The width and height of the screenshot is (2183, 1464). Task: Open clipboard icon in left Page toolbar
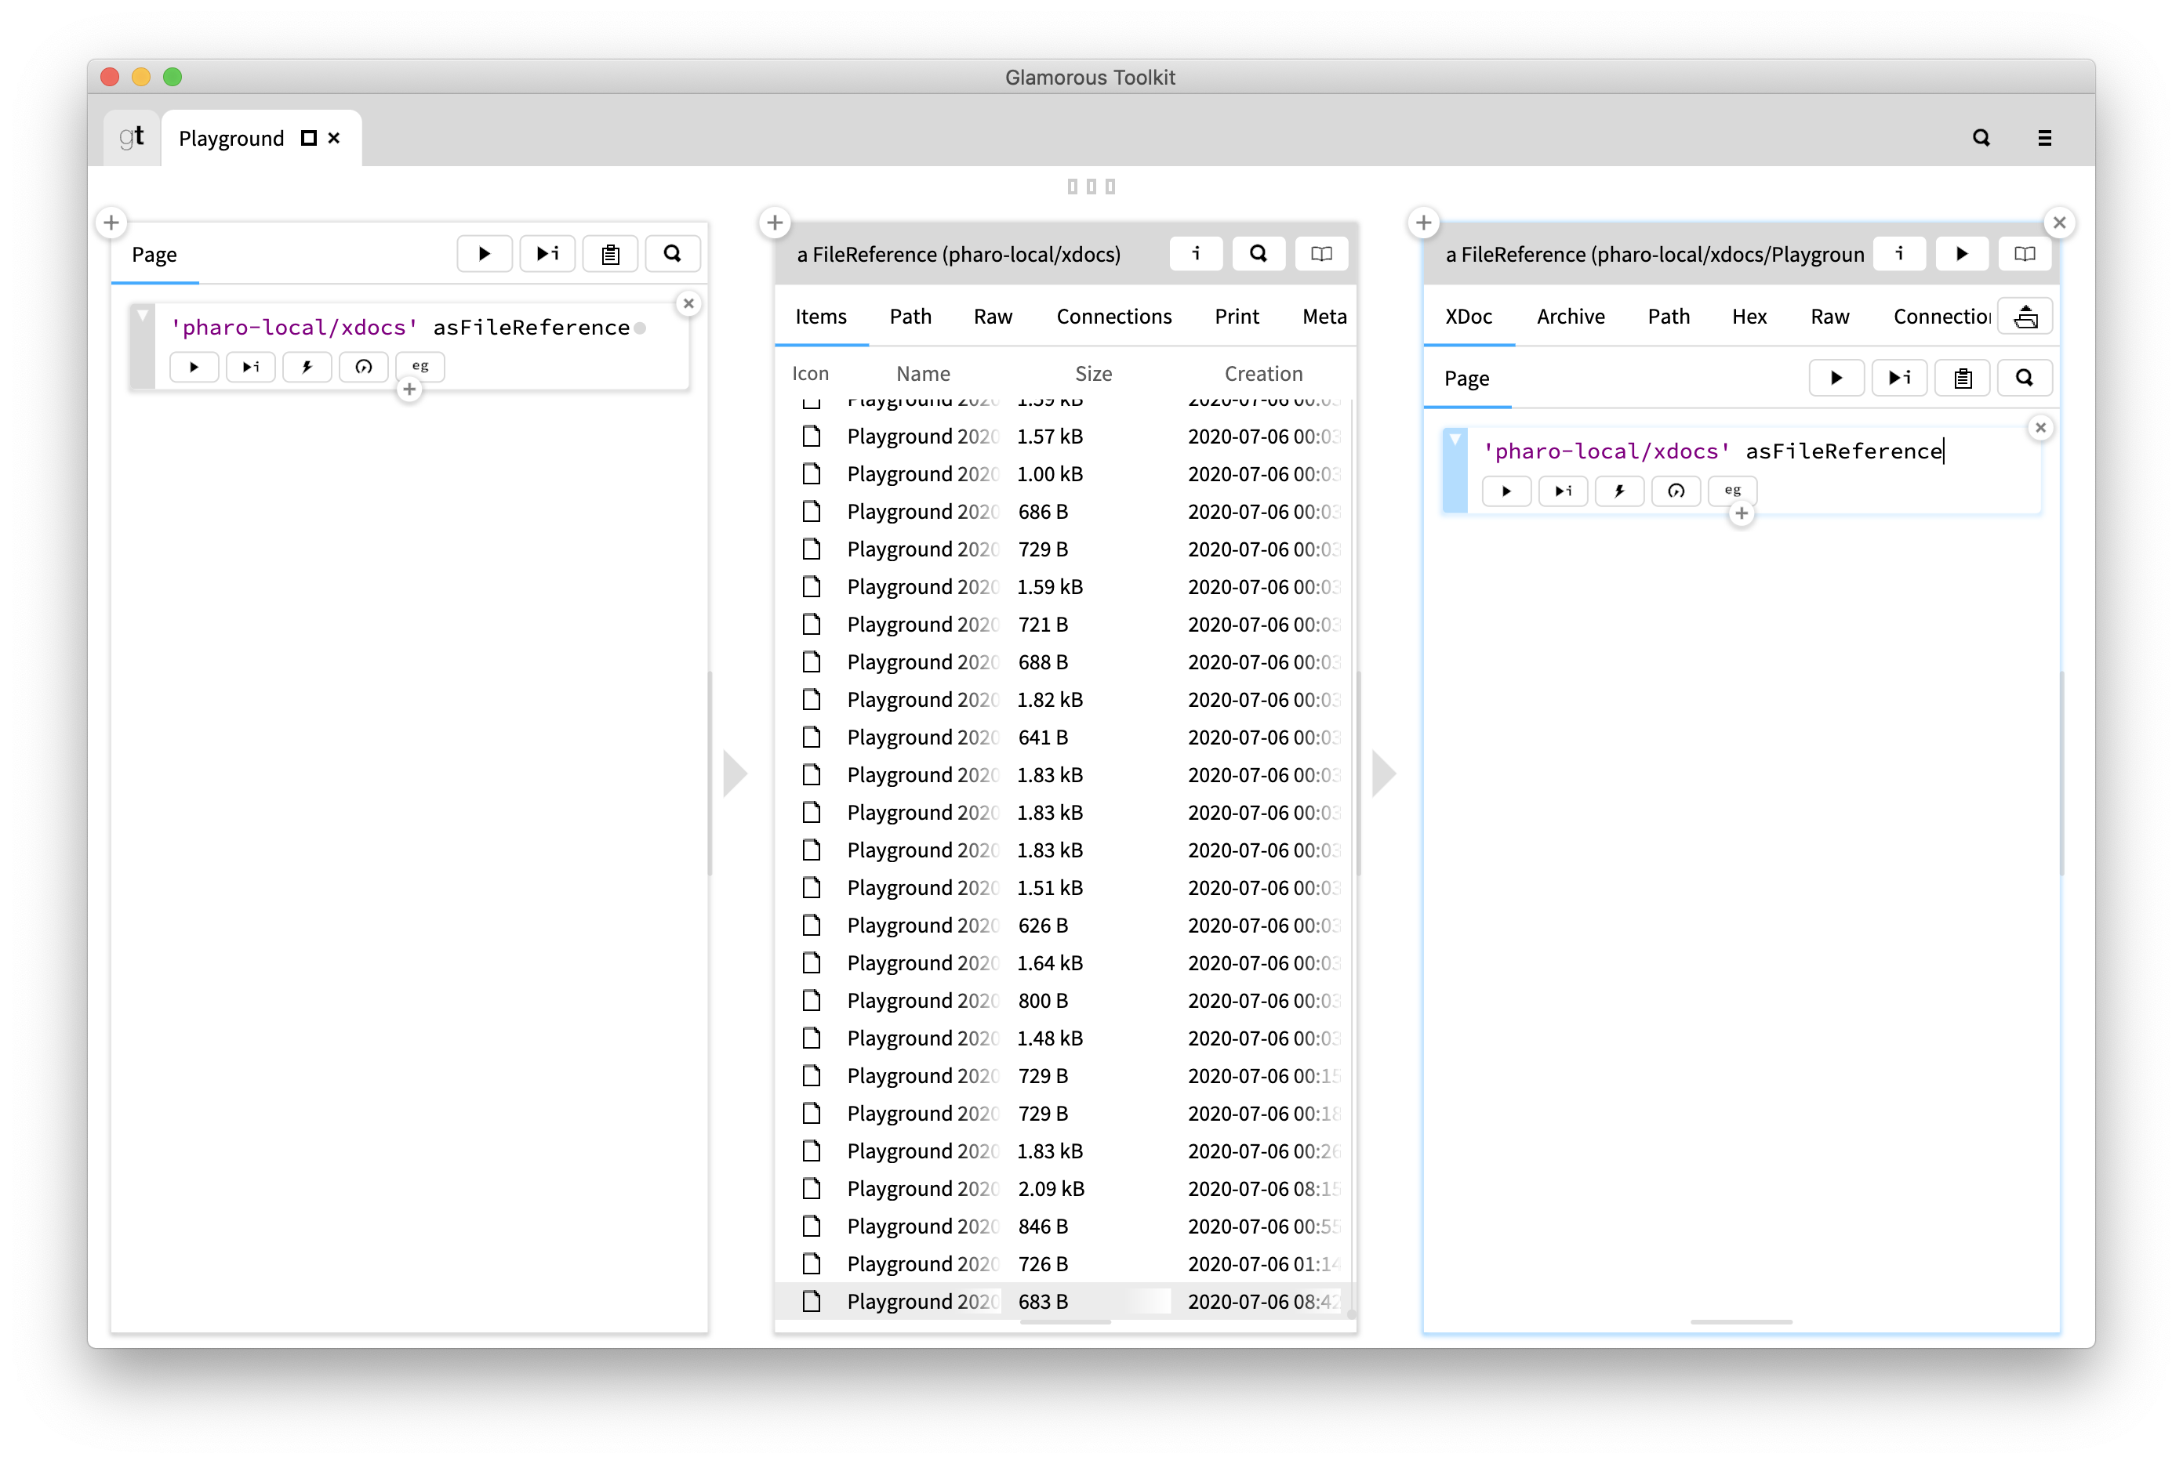pyautogui.click(x=610, y=254)
